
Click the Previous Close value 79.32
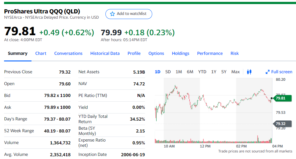[x=65, y=72]
